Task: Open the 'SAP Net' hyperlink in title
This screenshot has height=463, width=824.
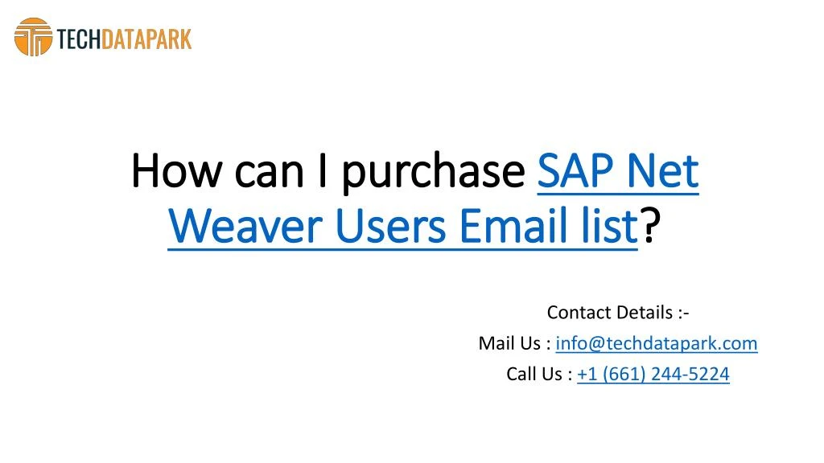Action: tap(618, 171)
